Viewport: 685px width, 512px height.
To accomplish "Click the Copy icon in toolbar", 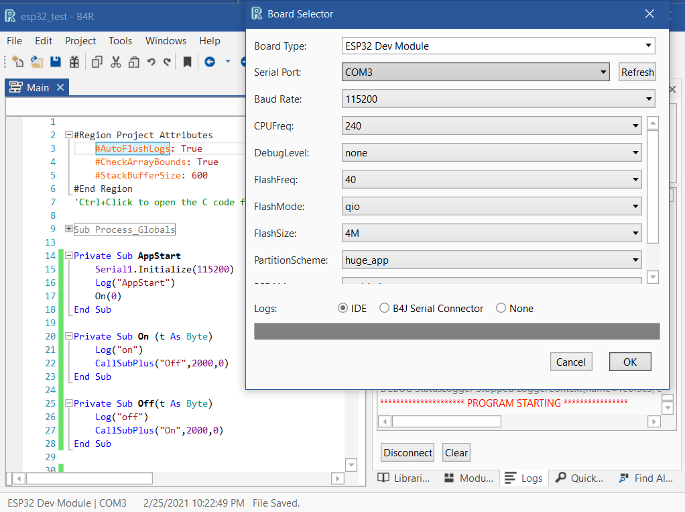I will [97, 62].
